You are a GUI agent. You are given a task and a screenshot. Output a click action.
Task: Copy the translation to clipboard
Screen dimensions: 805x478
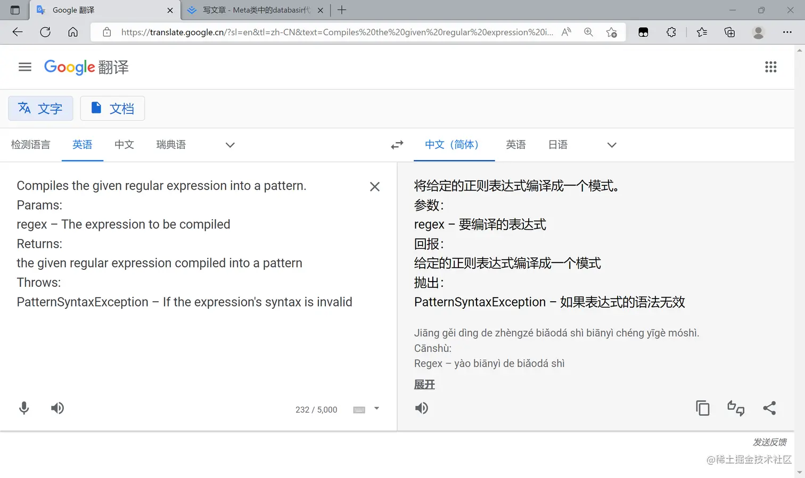pos(703,408)
